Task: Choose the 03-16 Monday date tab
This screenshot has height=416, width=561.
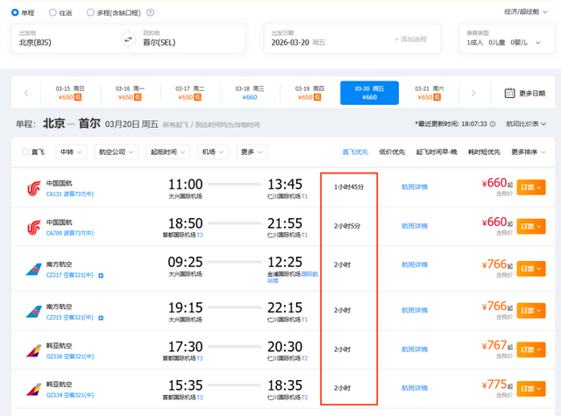Action: point(130,93)
